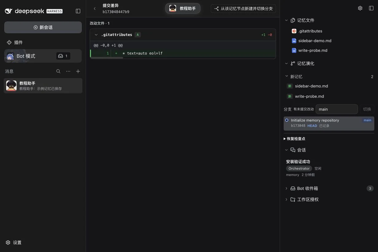Click the 教程助手 agent chip in header
The height and width of the screenshot is (252, 378).
click(183, 9)
